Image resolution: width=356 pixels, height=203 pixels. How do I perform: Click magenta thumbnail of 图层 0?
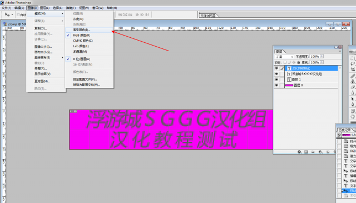click(289, 86)
